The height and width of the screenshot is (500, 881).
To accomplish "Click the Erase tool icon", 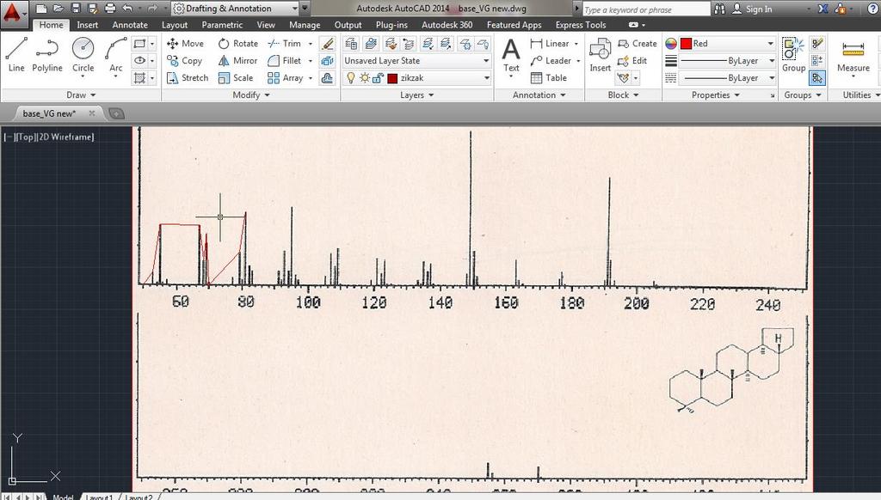I will [x=328, y=43].
